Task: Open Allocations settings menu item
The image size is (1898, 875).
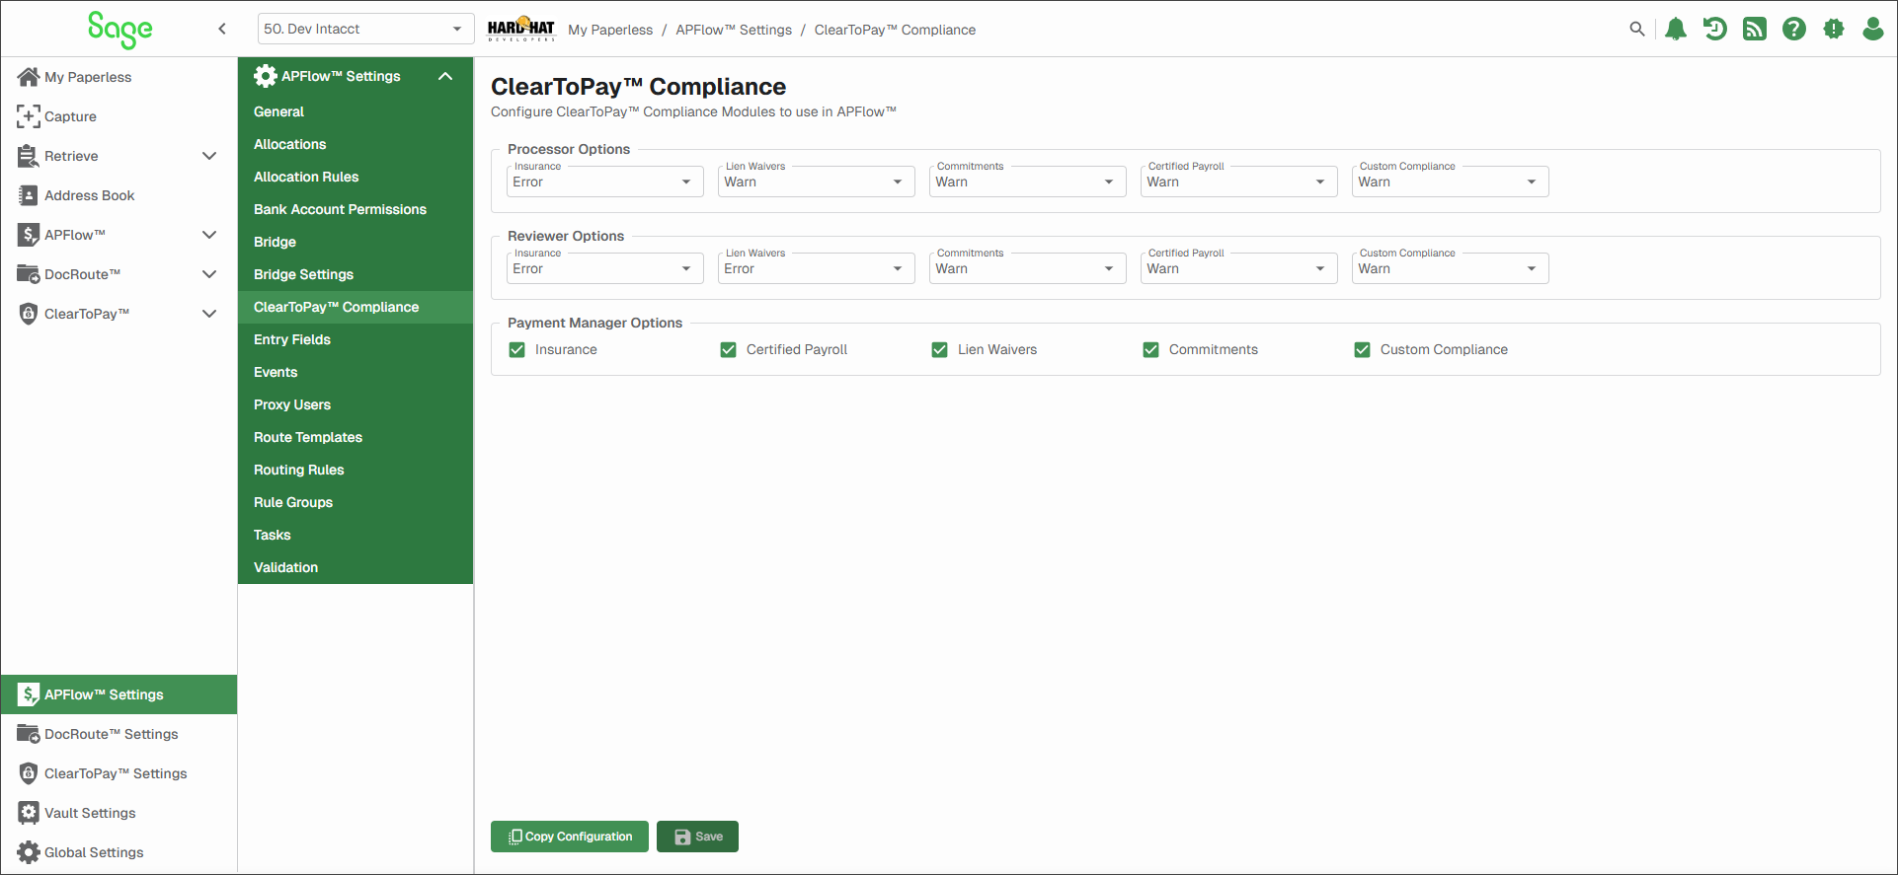Action: 356,144
